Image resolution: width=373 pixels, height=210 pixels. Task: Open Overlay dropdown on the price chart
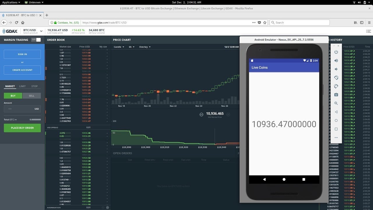[x=145, y=47]
